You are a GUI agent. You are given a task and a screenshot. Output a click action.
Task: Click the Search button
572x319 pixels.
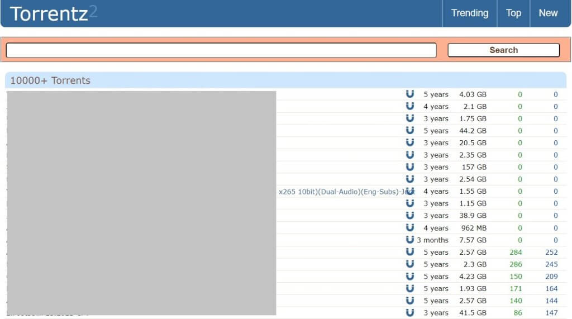pyautogui.click(x=503, y=50)
